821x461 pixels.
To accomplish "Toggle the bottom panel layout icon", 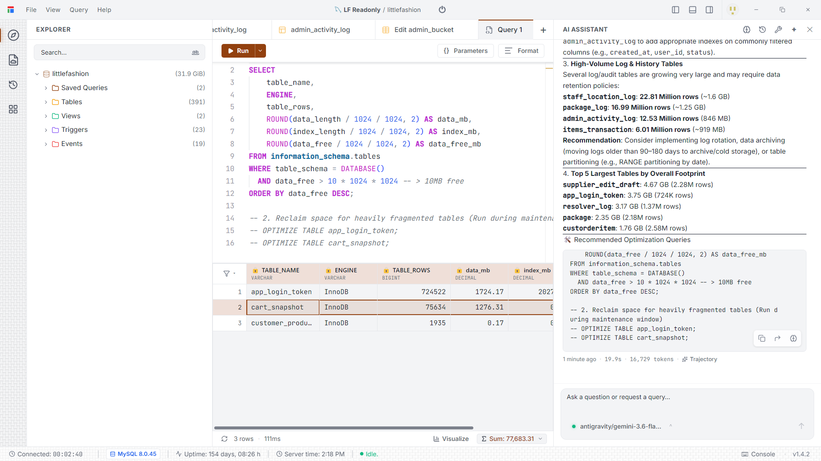I will 693,9.
